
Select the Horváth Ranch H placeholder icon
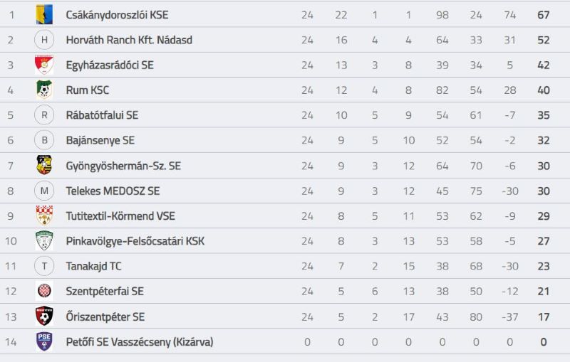pyautogui.click(x=44, y=40)
